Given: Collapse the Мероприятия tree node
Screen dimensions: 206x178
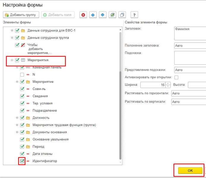Looking at the screenshot, I should point(12,60).
